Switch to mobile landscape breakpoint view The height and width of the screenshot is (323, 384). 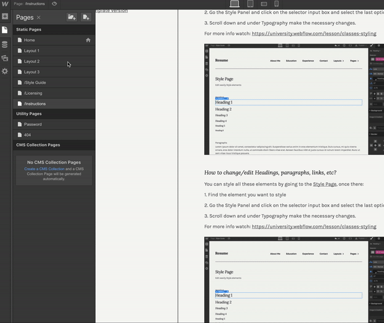(x=264, y=4)
